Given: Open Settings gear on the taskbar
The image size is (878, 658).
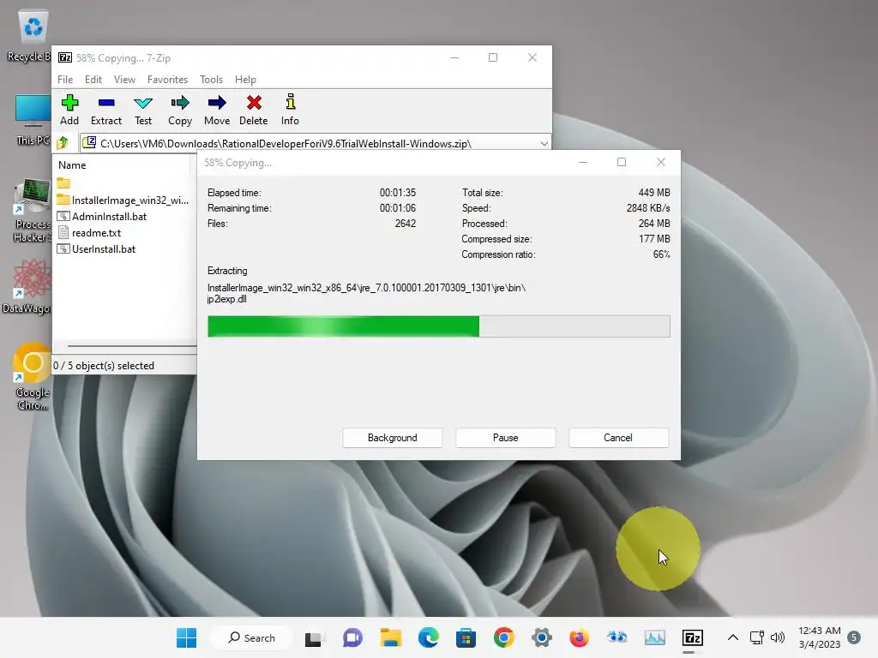Looking at the screenshot, I should tap(542, 637).
